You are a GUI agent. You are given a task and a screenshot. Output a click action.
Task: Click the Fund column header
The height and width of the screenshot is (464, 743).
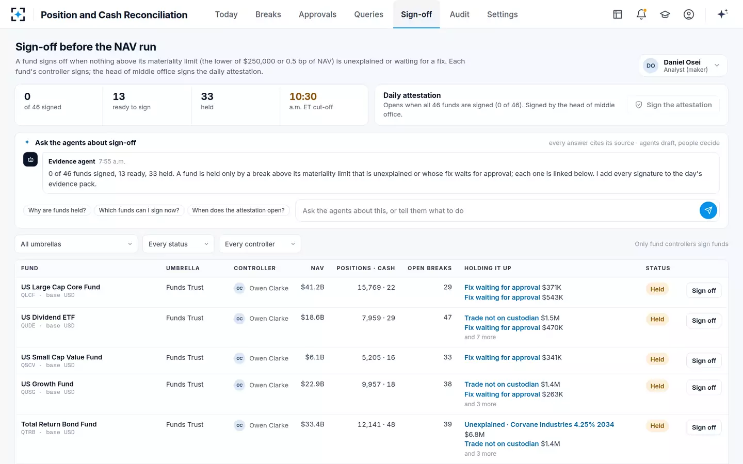(29, 268)
